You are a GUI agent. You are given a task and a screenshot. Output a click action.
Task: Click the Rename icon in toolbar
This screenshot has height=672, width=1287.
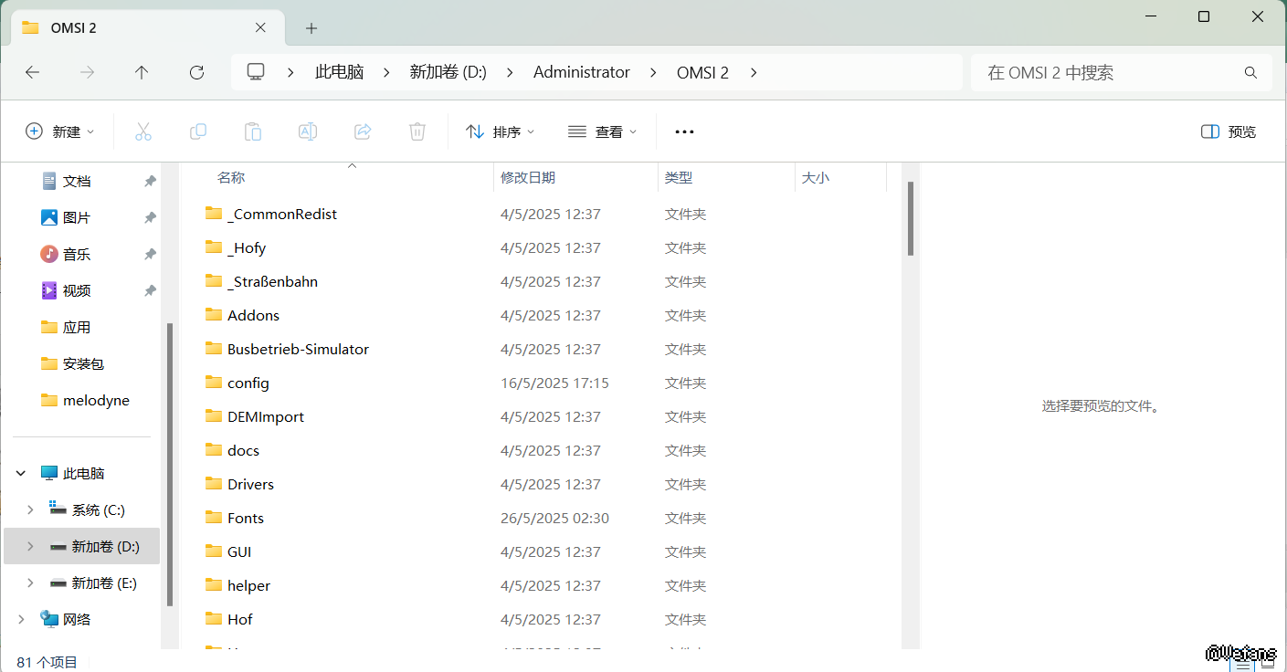(308, 131)
